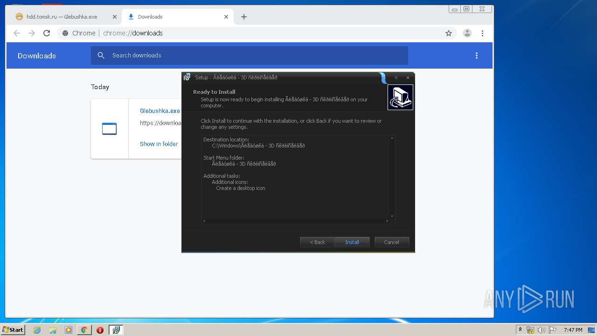597x336 pixels.
Task: Open the Glebushka.exe download link
Action: [x=160, y=111]
